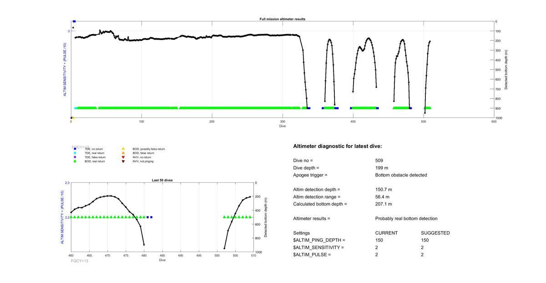Click the blue square at dive 481 in Last 50 dives
546x283 pixels.
(148, 217)
